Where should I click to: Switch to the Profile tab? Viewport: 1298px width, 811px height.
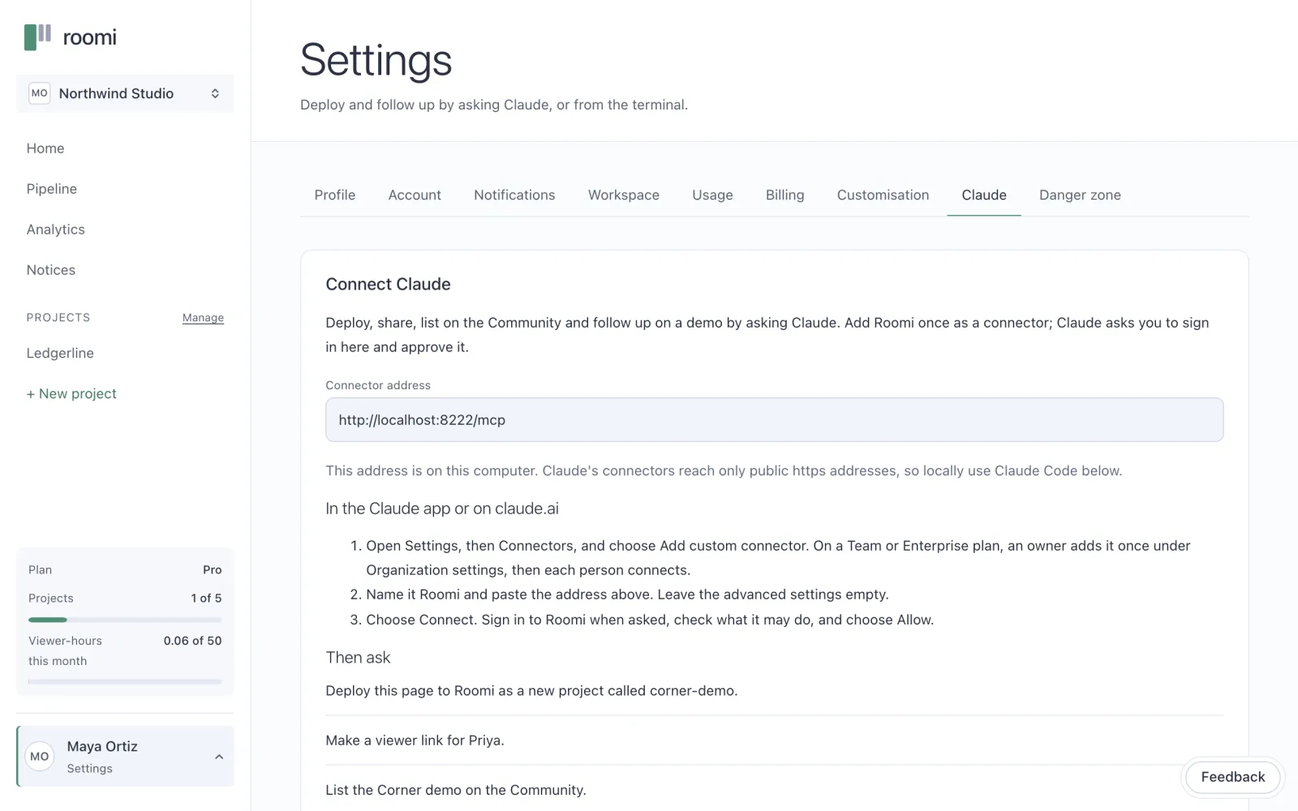point(335,195)
